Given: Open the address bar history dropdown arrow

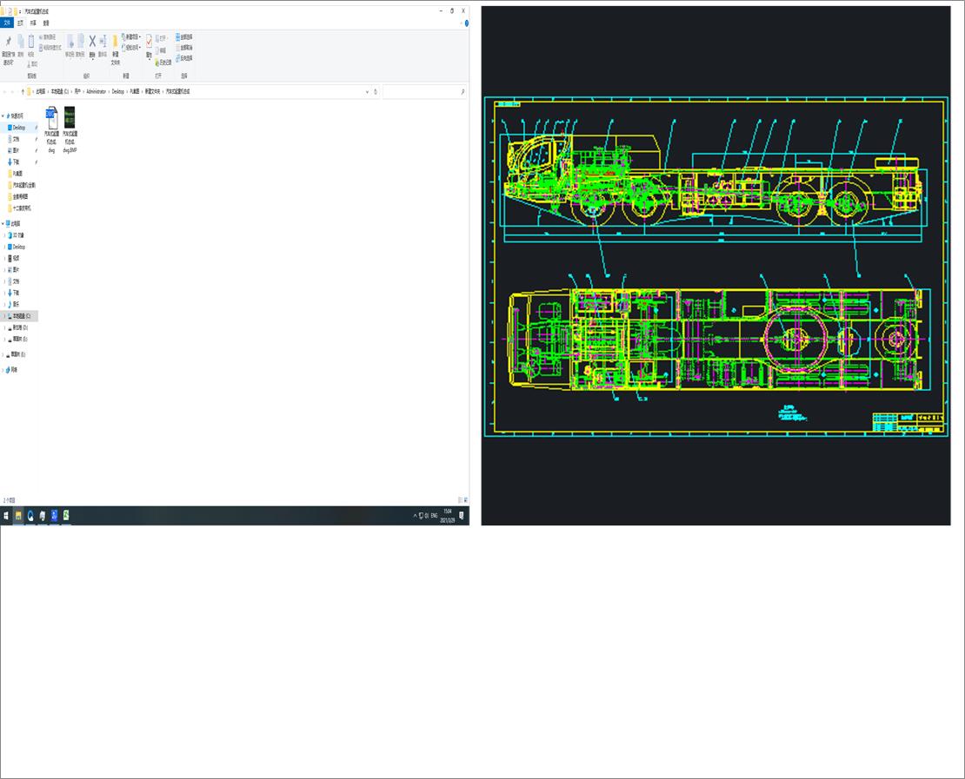Looking at the screenshot, I should point(367,91).
